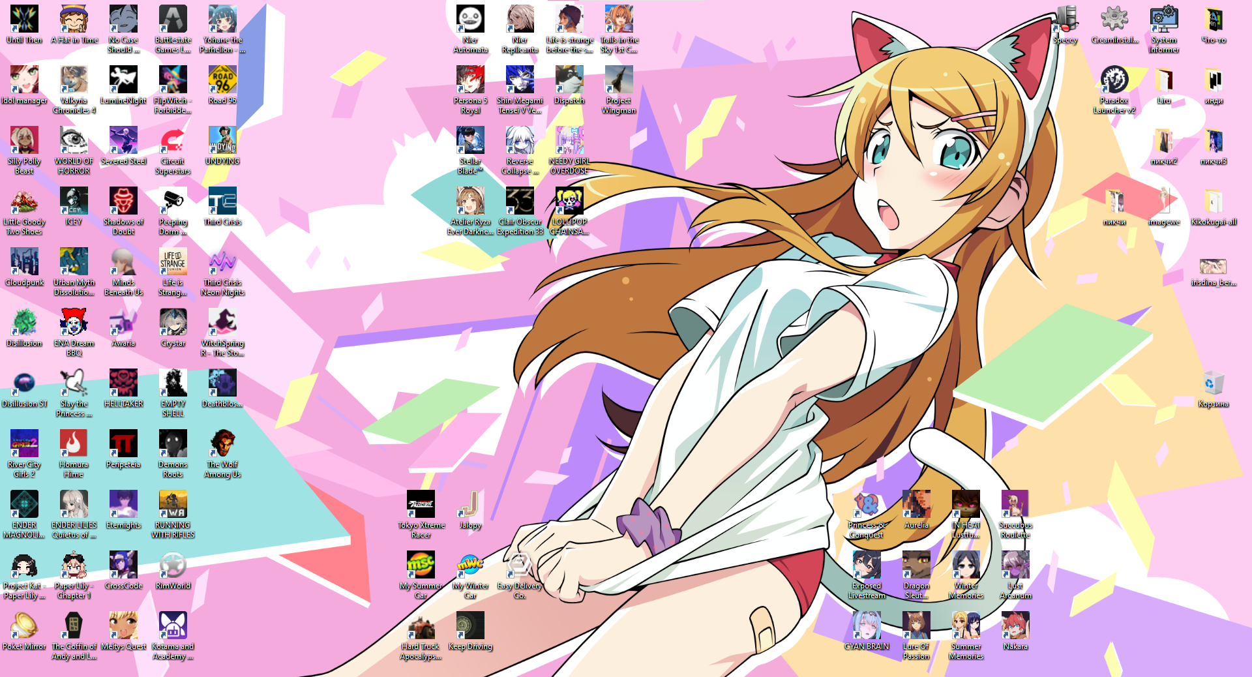Viewport: 1252px width, 677px height.
Task: Open Shadows of Doubt icon
Action: coord(123,211)
